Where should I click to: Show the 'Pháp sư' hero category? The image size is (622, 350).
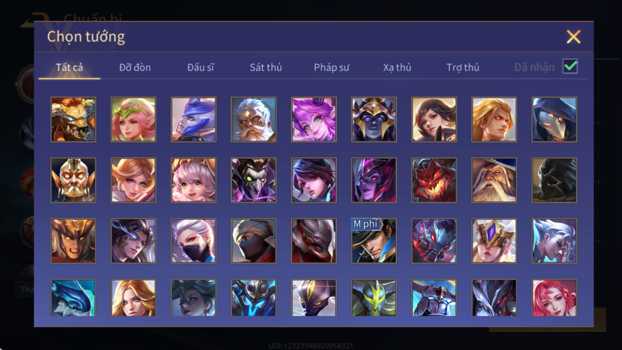point(331,67)
